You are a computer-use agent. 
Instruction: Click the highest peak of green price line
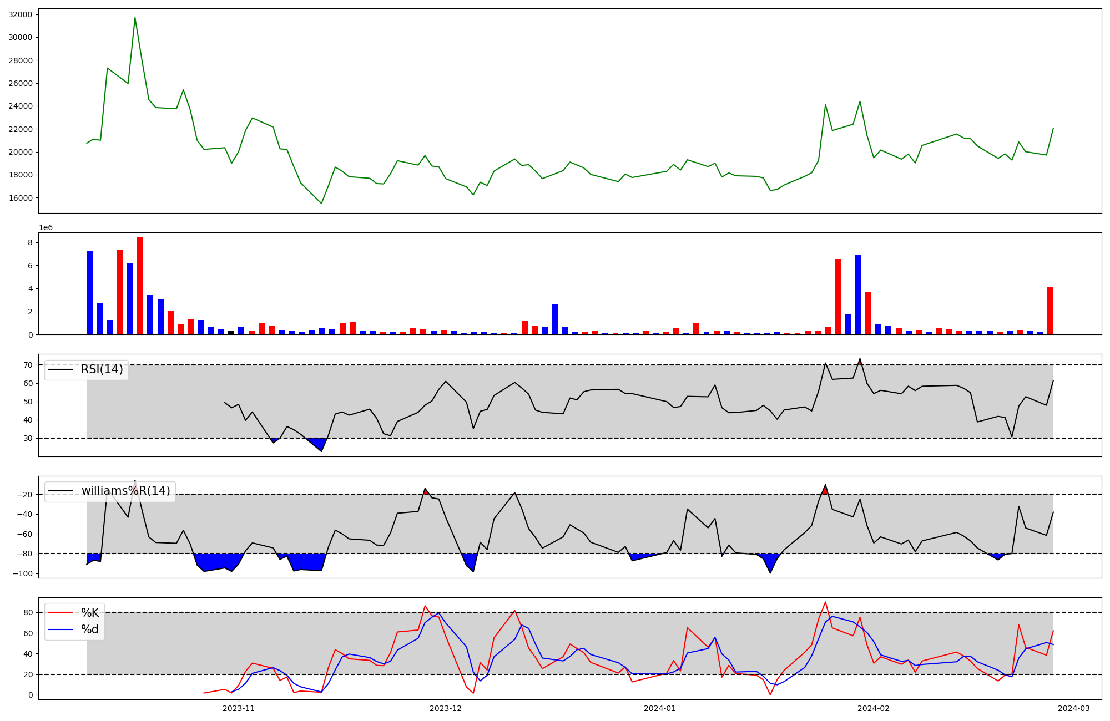coord(135,18)
